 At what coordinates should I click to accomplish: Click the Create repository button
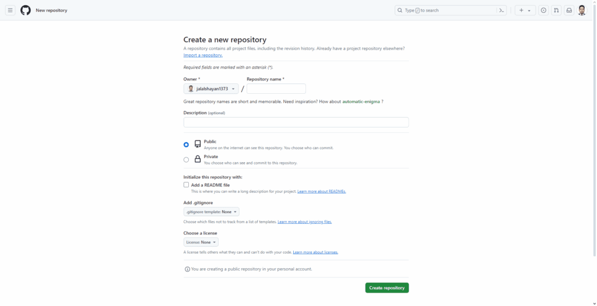[387, 288]
